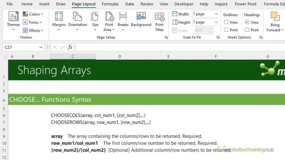Select the 'array' description row
This screenshot has height=160, width=285.
point(126,136)
